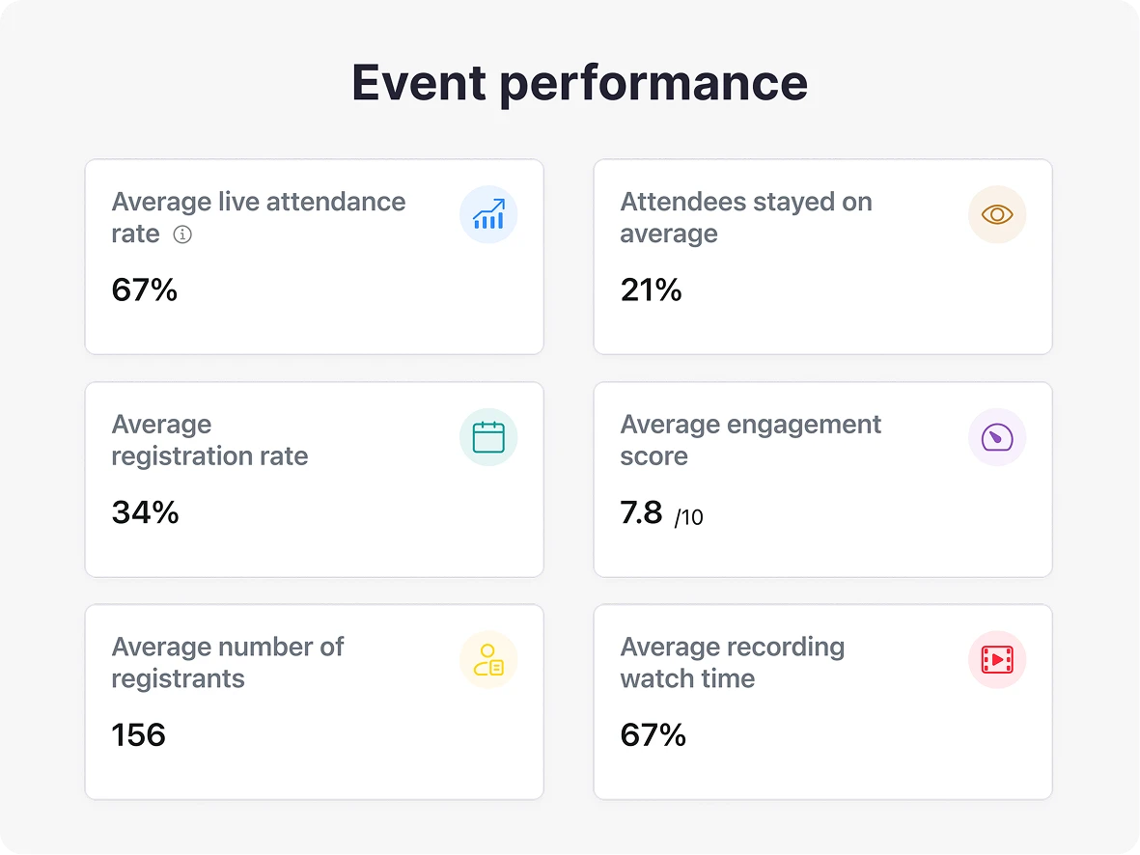Click the info icon beside attendance rate label
This screenshot has height=855, width=1140.
[182, 234]
